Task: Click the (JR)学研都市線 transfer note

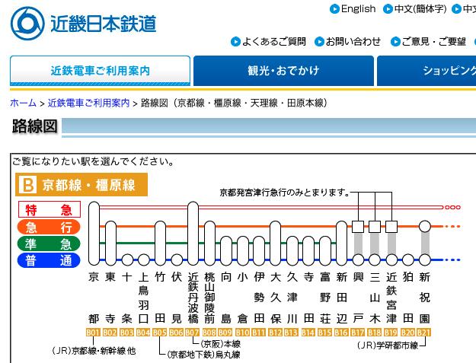Action: click(x=388, y=345)
